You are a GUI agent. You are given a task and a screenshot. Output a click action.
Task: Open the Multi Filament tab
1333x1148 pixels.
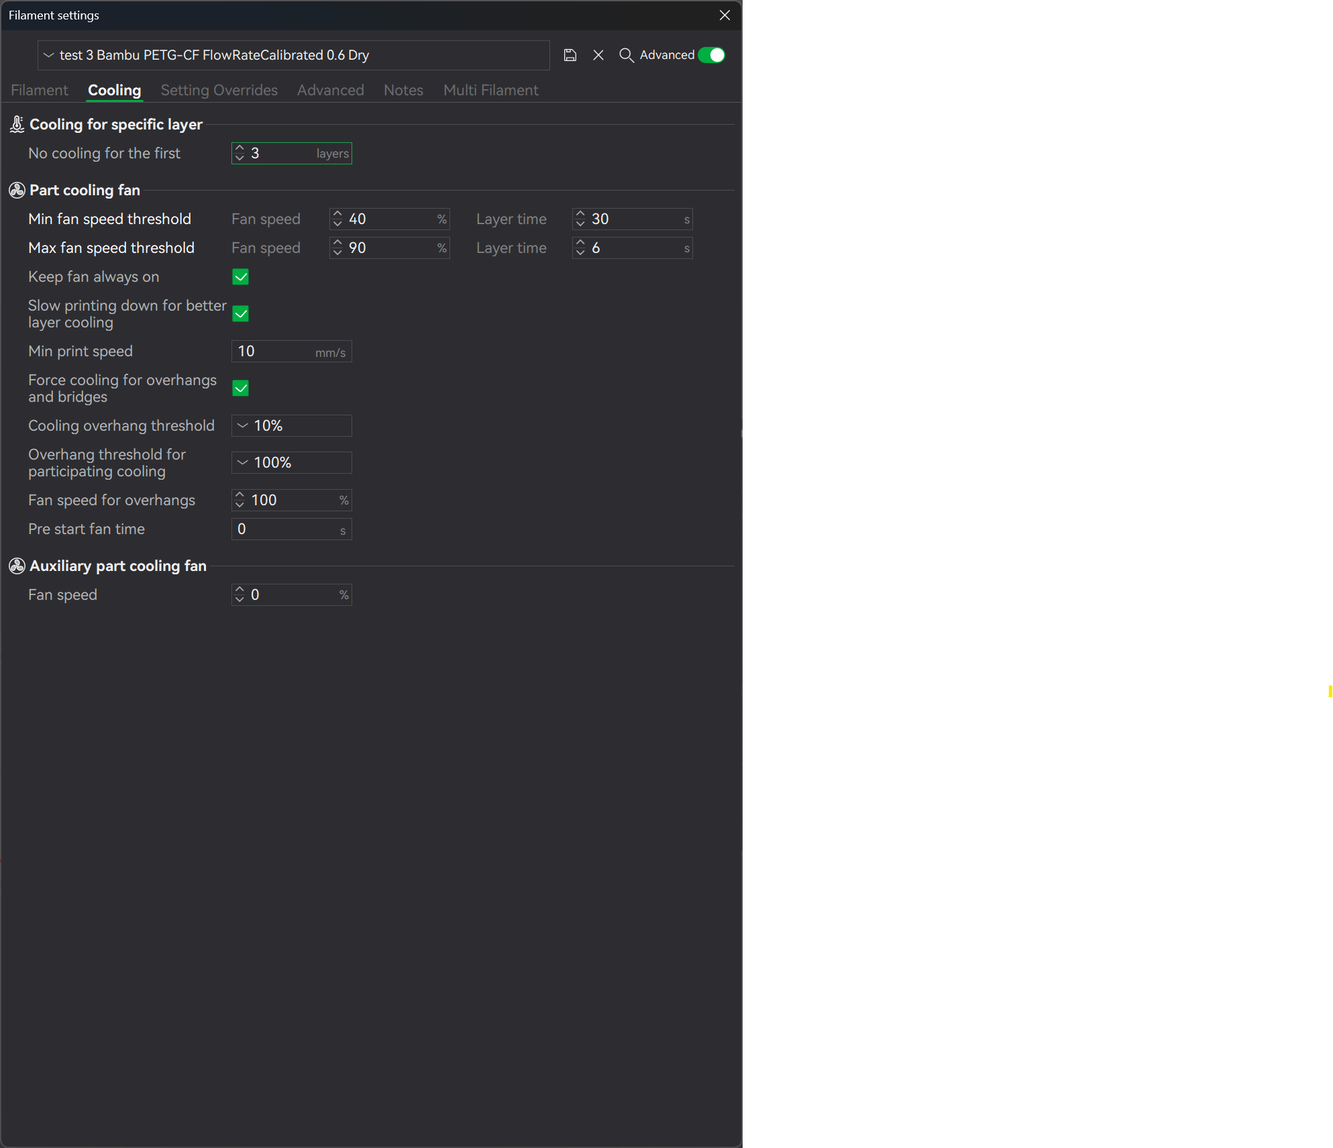coord(490,91)
